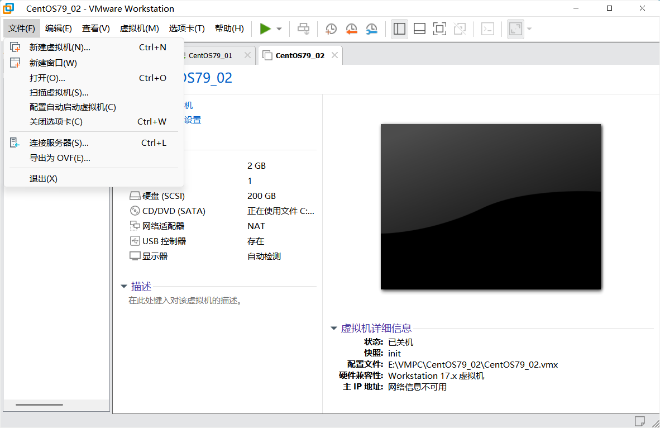Click the 200 GB disk size value
The width and height of the screenshot is (660, 428).
261,196
